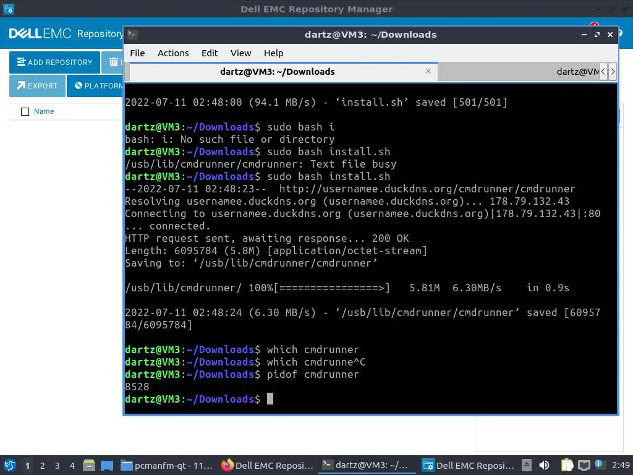
Task: Close the active ~/Downloads terminal tab
Action: coord(428,71)
